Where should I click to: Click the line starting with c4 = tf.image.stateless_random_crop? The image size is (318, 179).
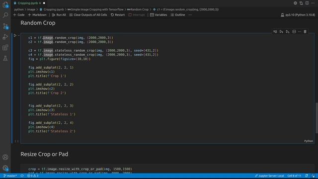tap(93, 55)
